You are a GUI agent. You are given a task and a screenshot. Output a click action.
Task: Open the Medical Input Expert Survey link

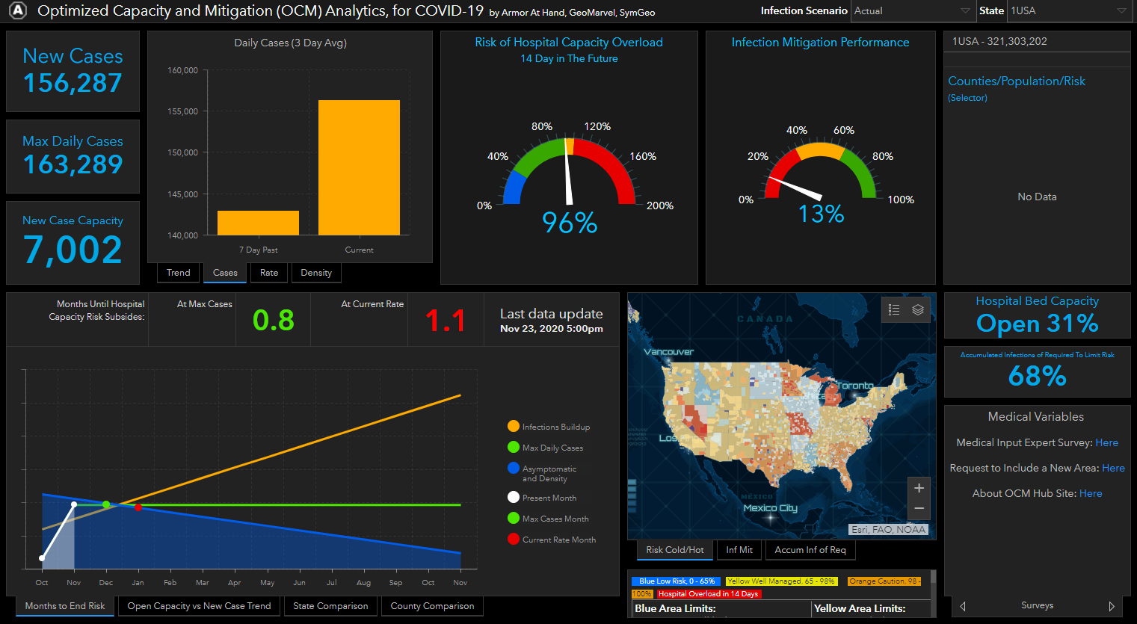[x=1107, y=442]
